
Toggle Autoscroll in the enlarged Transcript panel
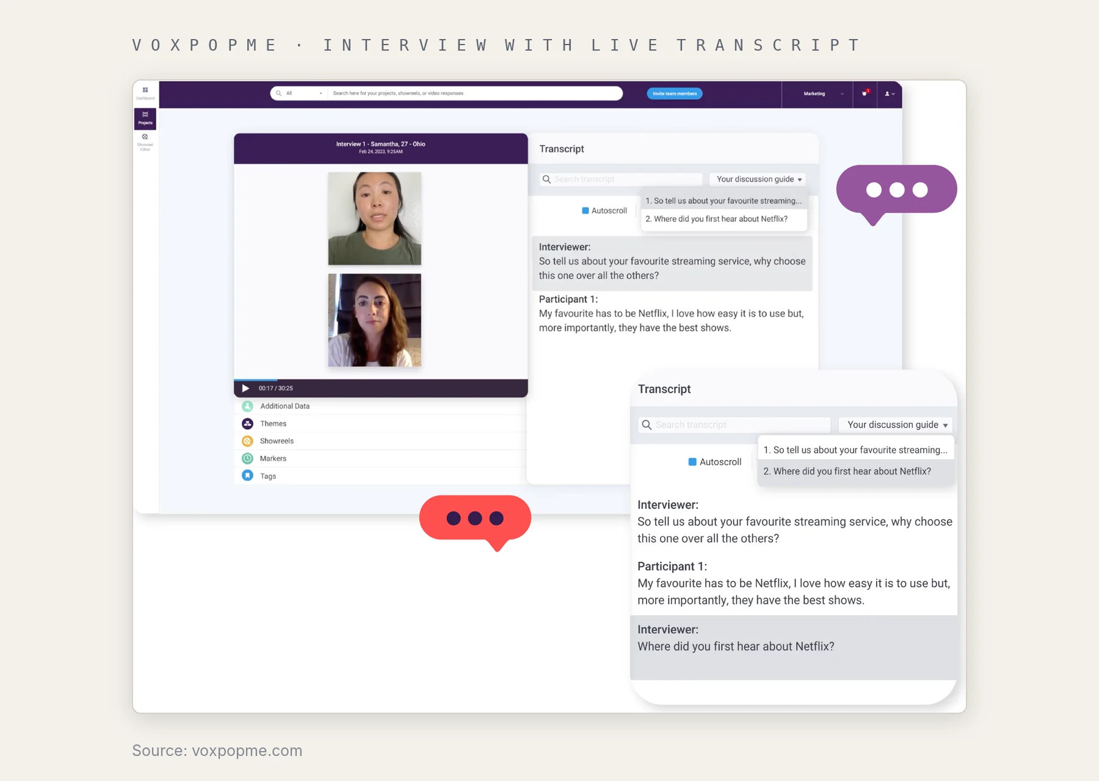click(692, 462)
